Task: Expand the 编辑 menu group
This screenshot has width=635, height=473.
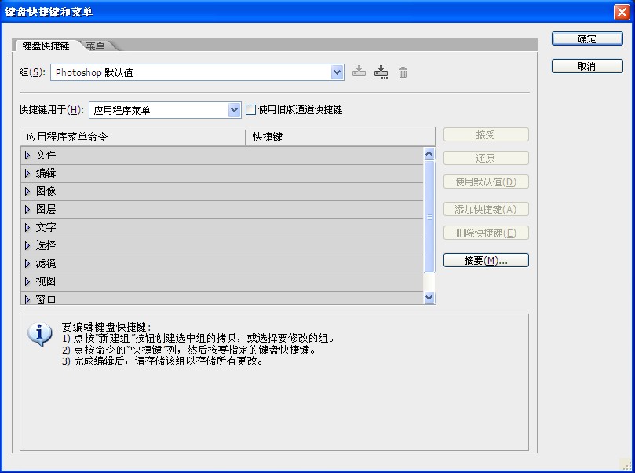Action: [27, 173]
